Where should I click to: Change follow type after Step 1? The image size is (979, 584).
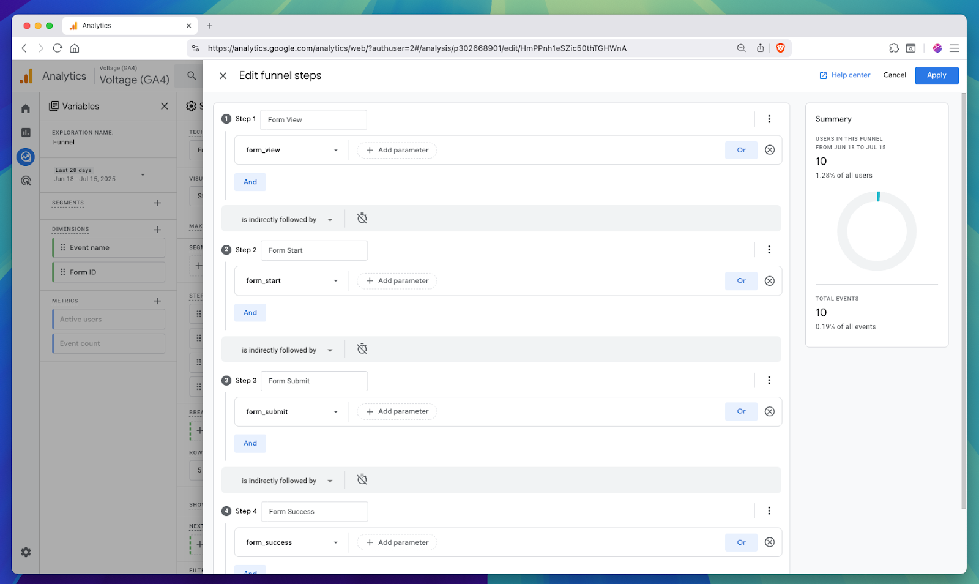click(x=286, y=219)
